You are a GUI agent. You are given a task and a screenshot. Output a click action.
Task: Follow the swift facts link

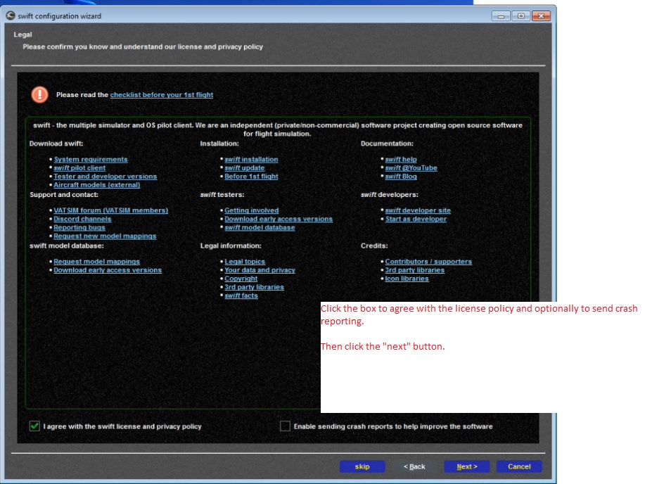[x=241, y=295]
